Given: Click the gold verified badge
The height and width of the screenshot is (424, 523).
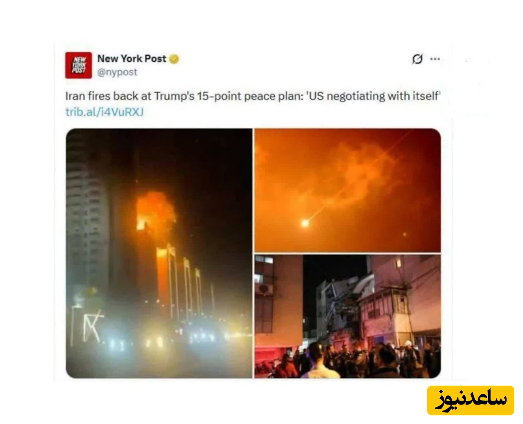Looking at the screenshot, I should tap(174, 59).
